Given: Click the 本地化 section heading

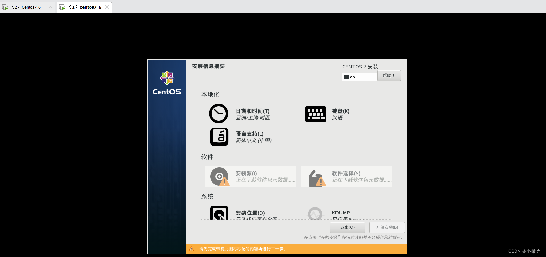Looking at the screenshot, I should pos(210,94).
